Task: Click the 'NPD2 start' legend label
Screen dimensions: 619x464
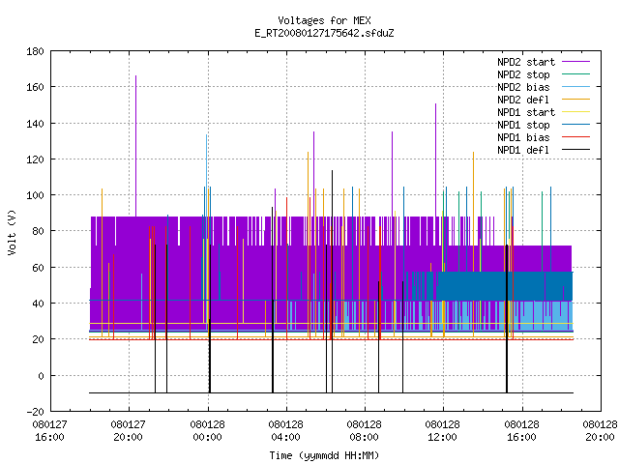Action: click(x=526, y=62)
